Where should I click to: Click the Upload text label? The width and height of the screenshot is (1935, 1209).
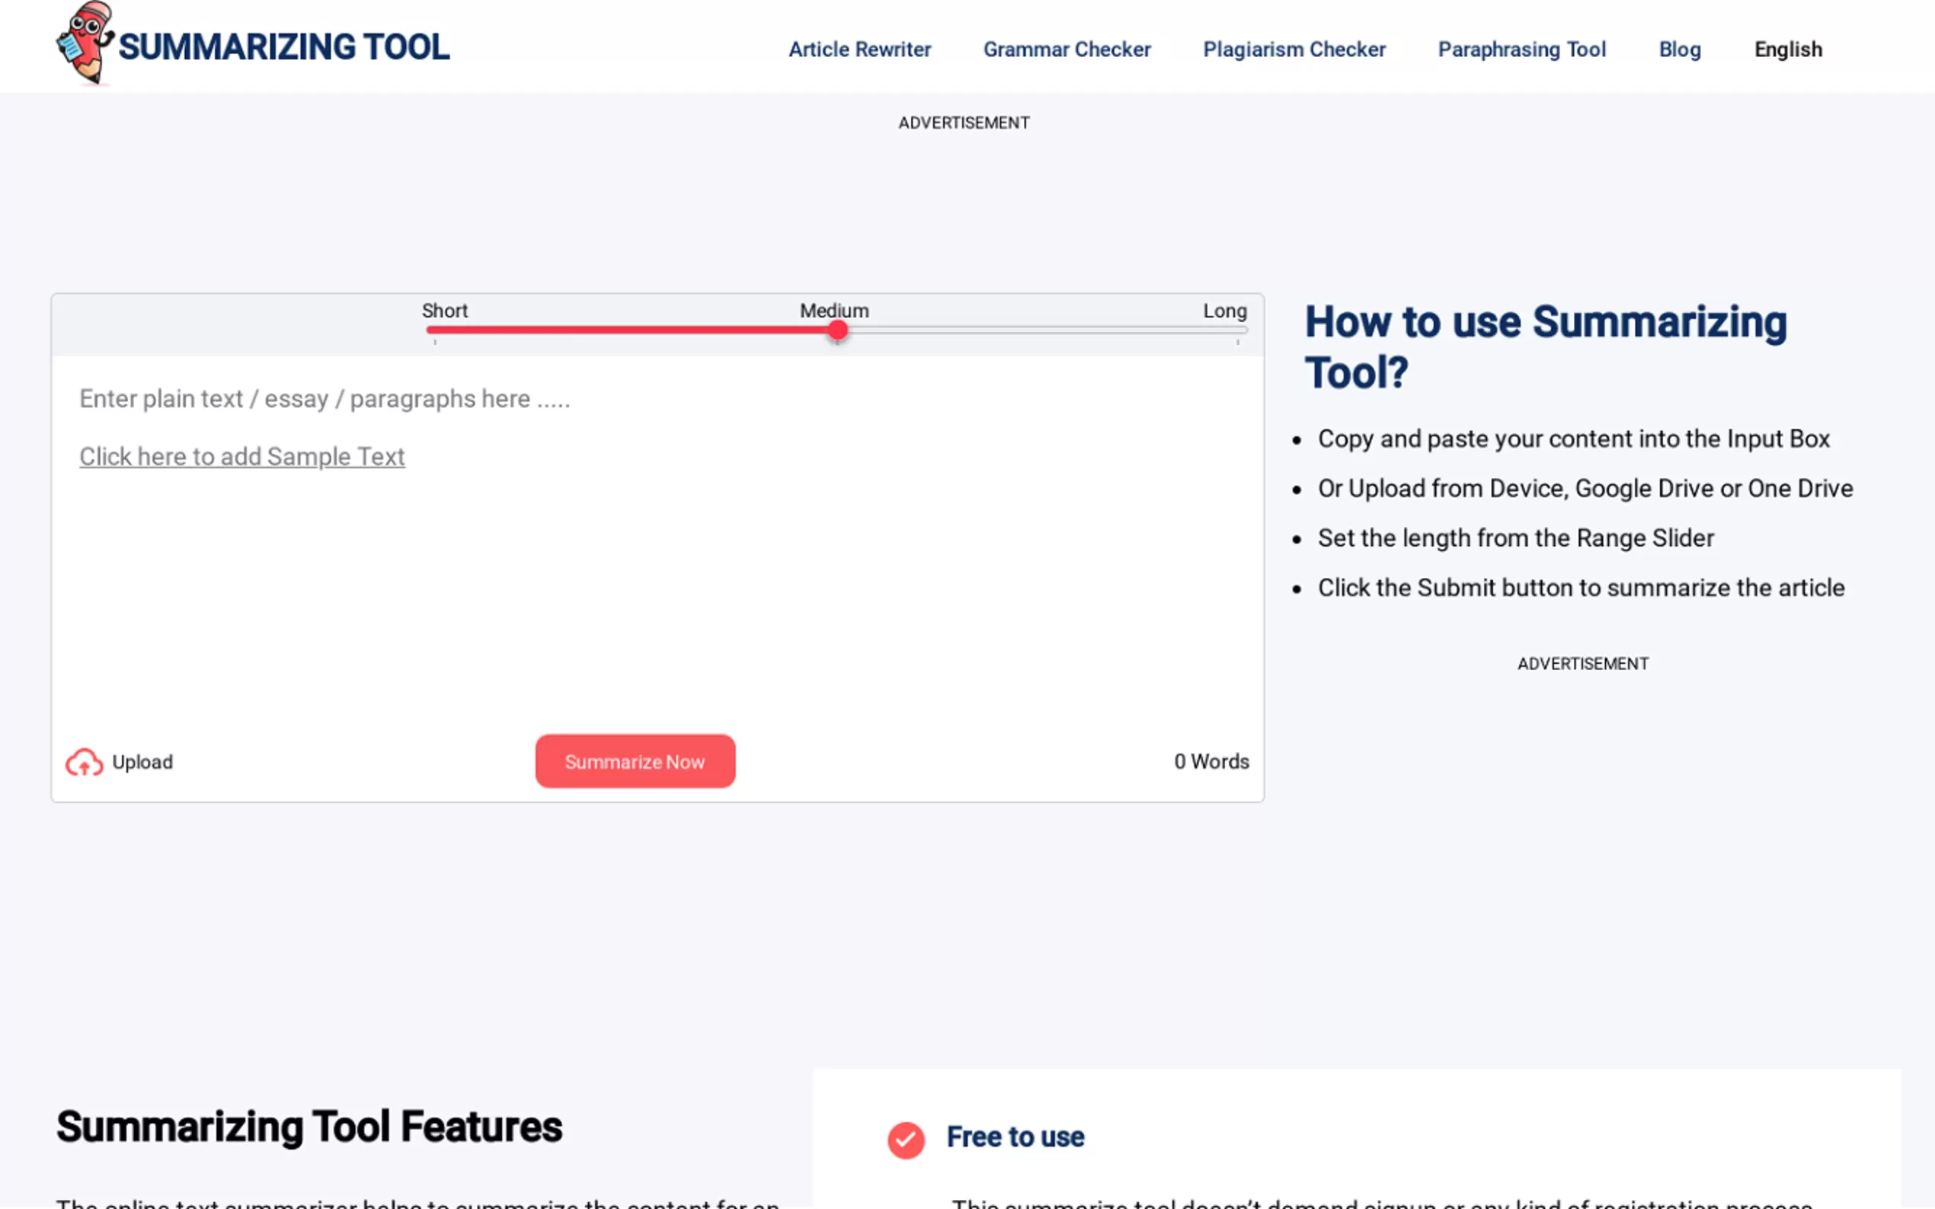(142, 761)
